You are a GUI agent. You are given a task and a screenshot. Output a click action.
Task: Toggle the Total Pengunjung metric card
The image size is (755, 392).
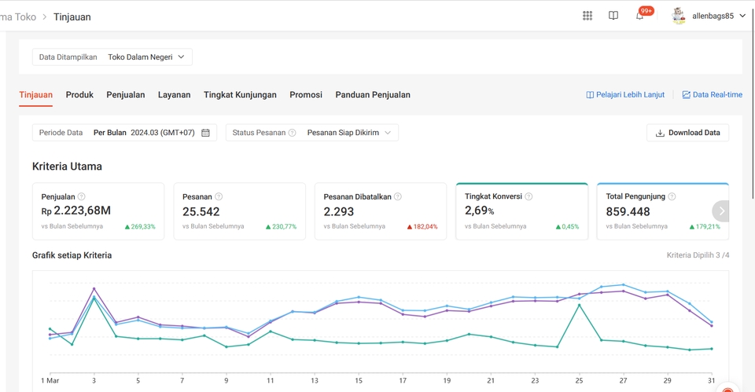point(662,211)
